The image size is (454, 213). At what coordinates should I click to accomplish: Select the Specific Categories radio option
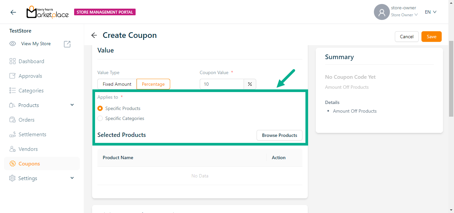coord(100,118)
